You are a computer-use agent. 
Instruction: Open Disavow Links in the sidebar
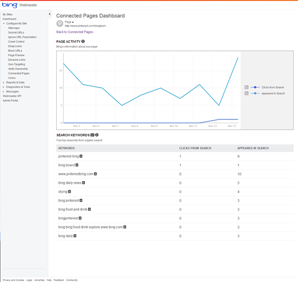click(17, 60)
